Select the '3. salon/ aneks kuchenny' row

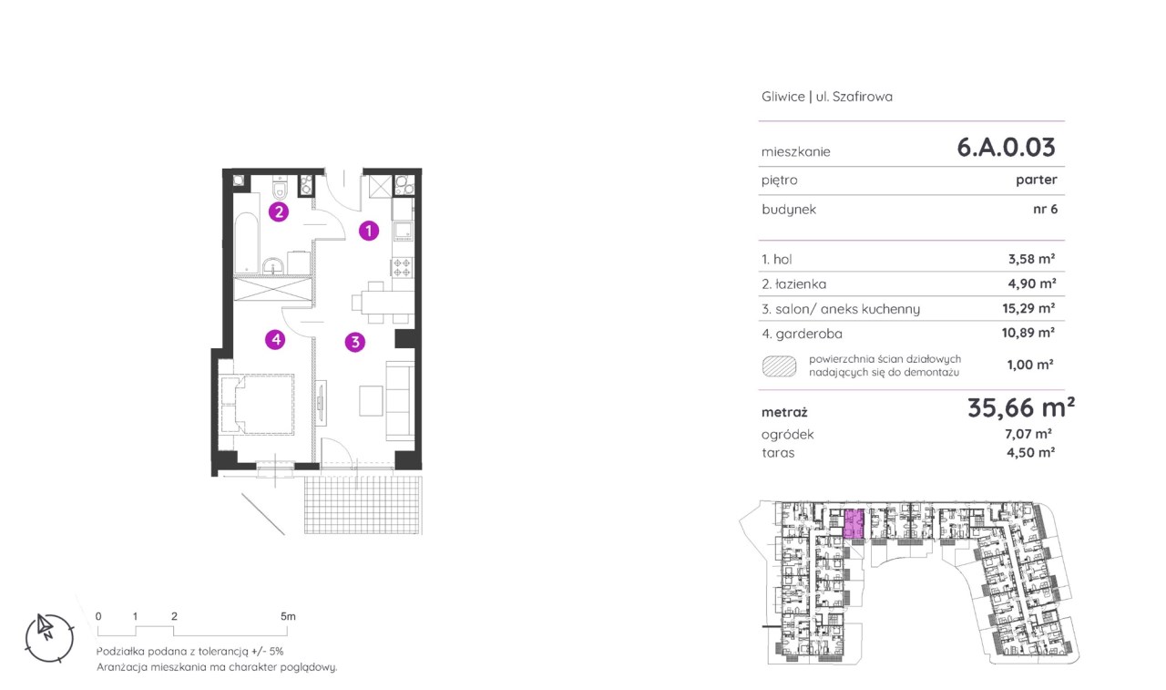(x=907, y=309)
